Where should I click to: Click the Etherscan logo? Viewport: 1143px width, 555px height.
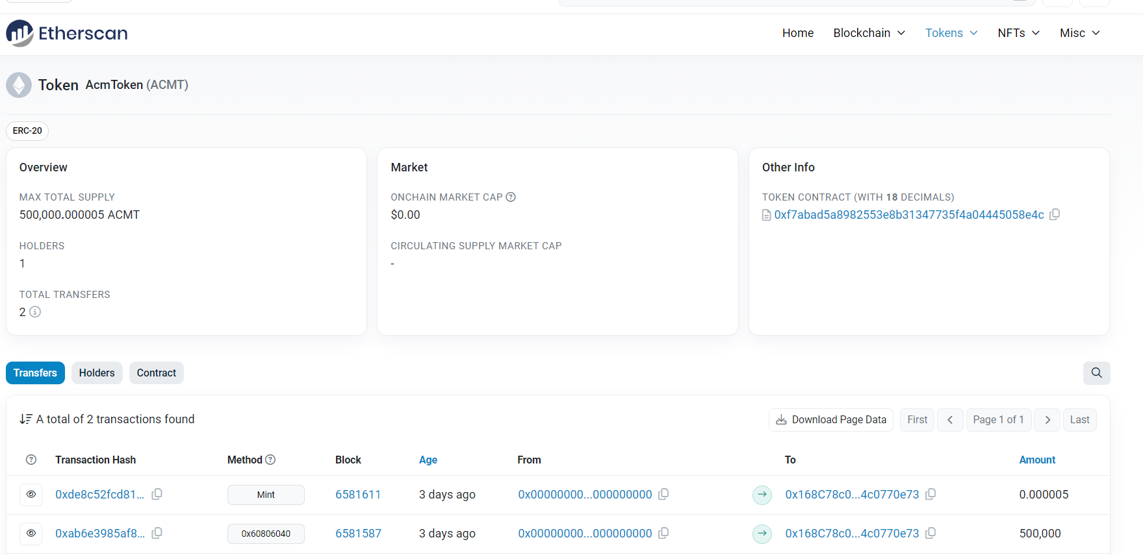pyautogui.click(x=67, y=33)
